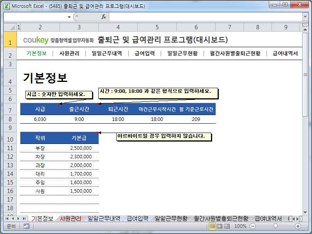This screenshot has width=312, height=234.
Task: Select the 차장 기본급 cell 2,300,000
Action: [79, 157]
